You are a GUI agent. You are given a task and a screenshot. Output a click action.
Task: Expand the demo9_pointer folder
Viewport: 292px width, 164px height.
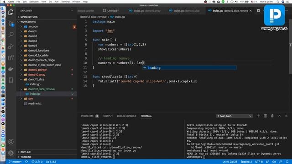37,70
